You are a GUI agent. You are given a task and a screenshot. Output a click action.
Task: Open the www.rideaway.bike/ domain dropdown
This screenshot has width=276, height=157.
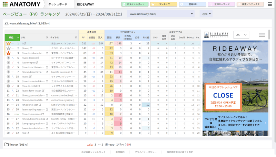coord(161,14)
